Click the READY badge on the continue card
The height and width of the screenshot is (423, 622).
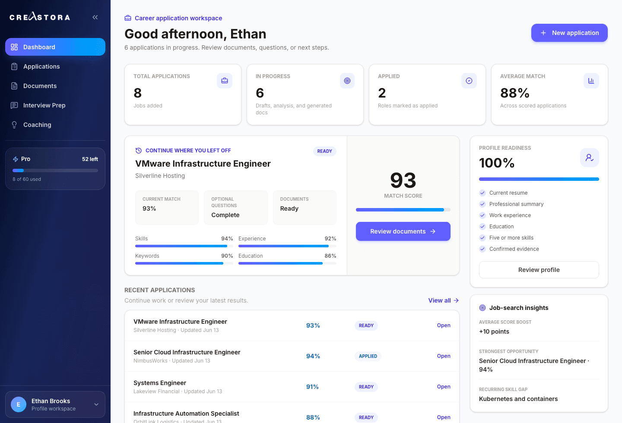point(325,151)
